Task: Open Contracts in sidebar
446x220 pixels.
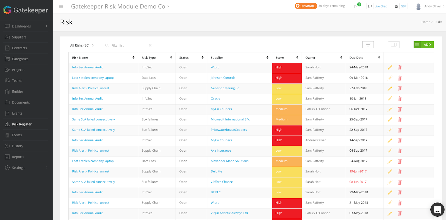Action: click(x=20, y=48)
